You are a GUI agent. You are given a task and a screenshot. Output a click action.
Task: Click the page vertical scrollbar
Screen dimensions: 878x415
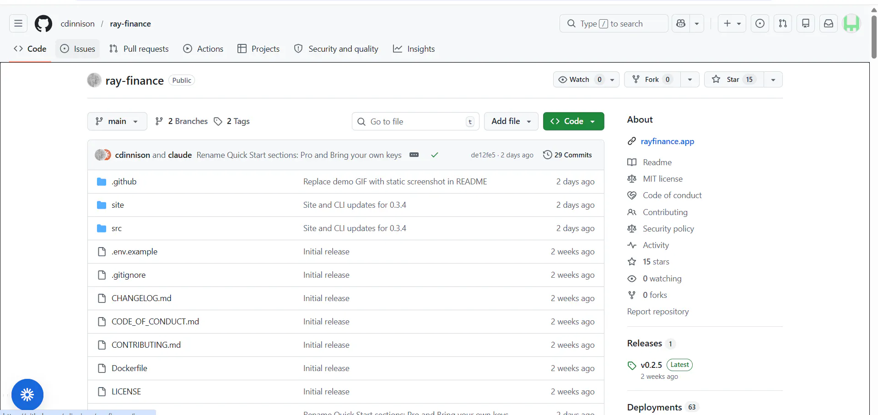coord(874,37)
